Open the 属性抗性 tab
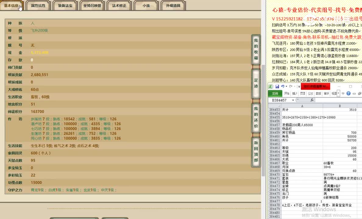 38,5
